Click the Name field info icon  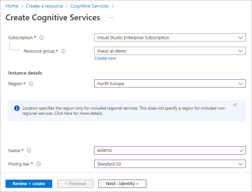click(x=29, y=150)
